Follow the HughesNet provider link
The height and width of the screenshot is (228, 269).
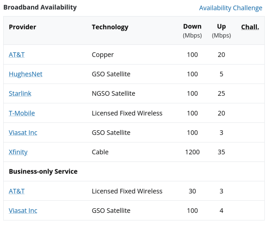pyautogui.click(x=26, y=74)
